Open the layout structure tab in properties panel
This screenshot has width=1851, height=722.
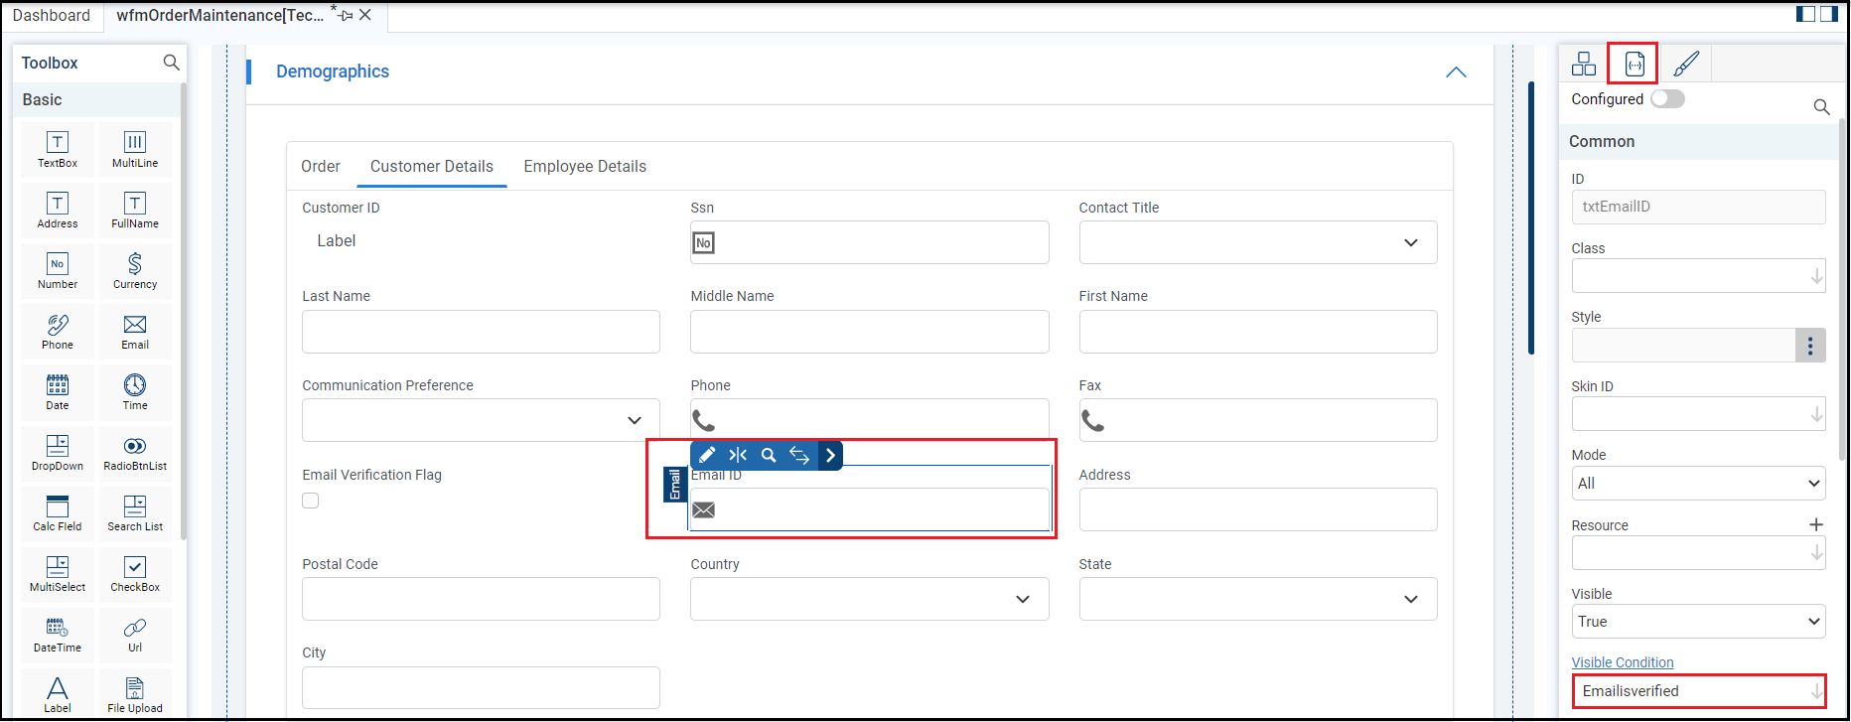point(1584,65)
